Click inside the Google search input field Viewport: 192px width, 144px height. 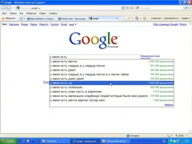[x=94, y=57]
